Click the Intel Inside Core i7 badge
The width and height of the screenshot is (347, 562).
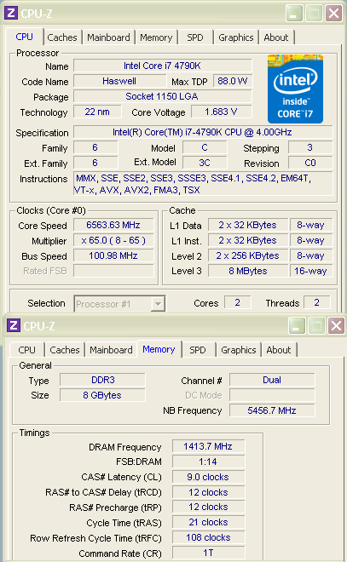(x=295, y=89)
